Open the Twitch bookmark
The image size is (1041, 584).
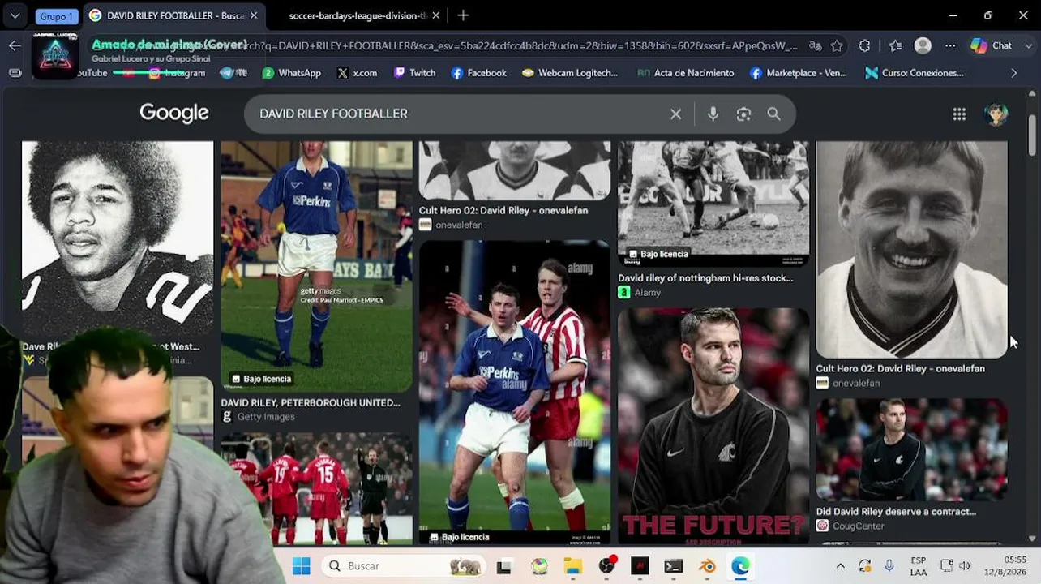pyautogui.click(x=414, y=73)
